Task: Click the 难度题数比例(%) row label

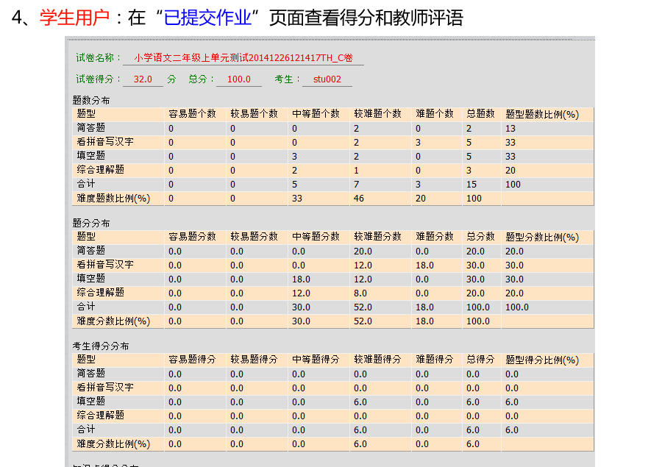Action: pyautogui.click(x=113, y=199)
